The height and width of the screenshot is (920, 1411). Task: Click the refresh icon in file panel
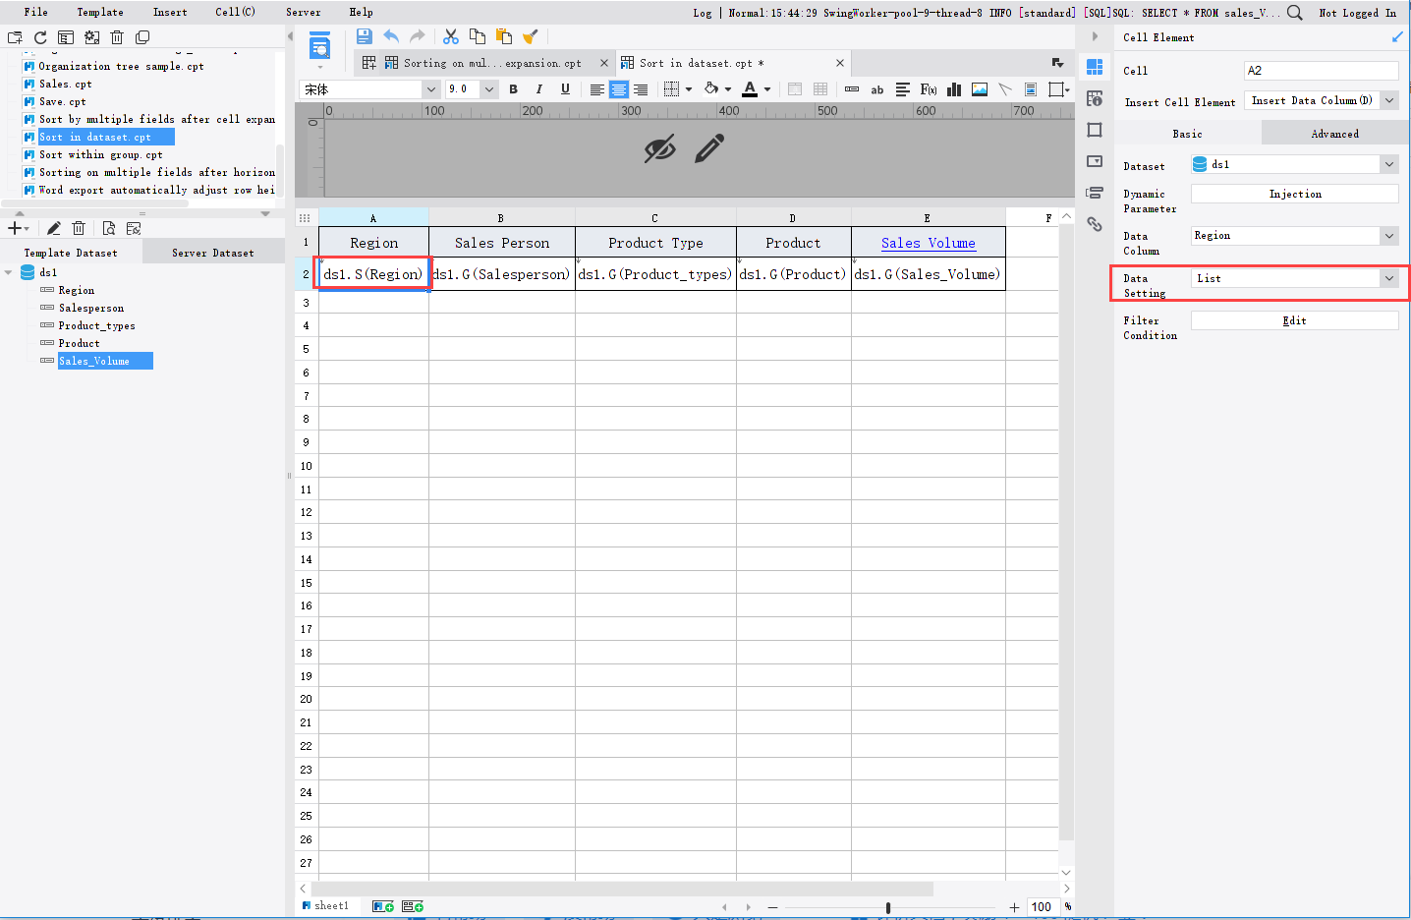(40, 37)
